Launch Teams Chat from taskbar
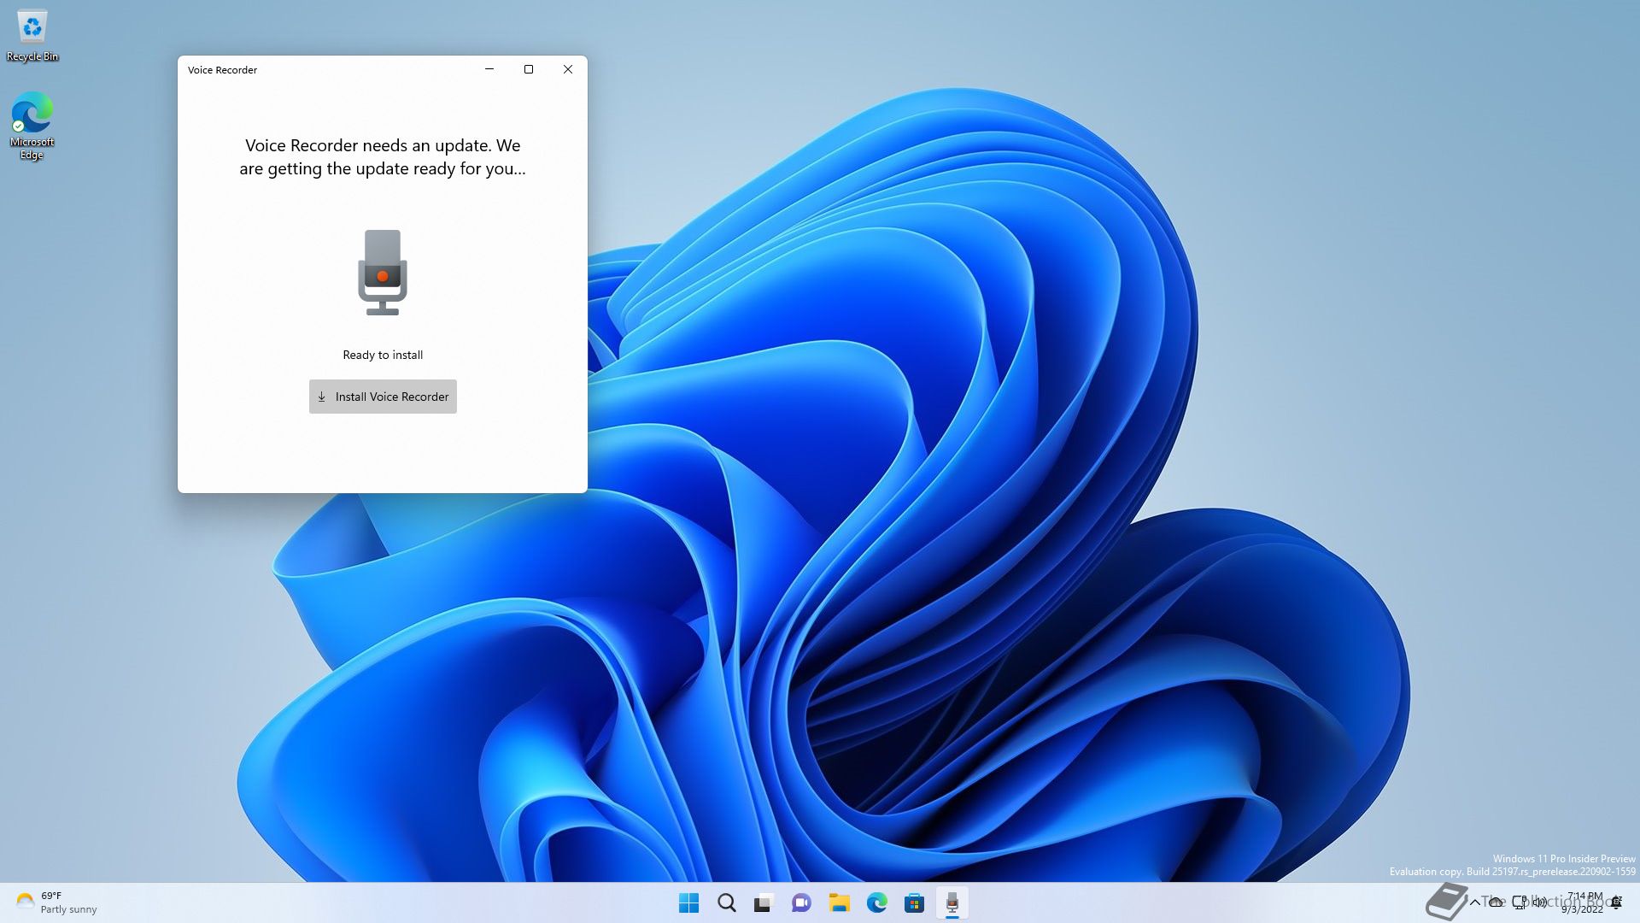This screenshot has width=1640, height=923. [801, 902]
